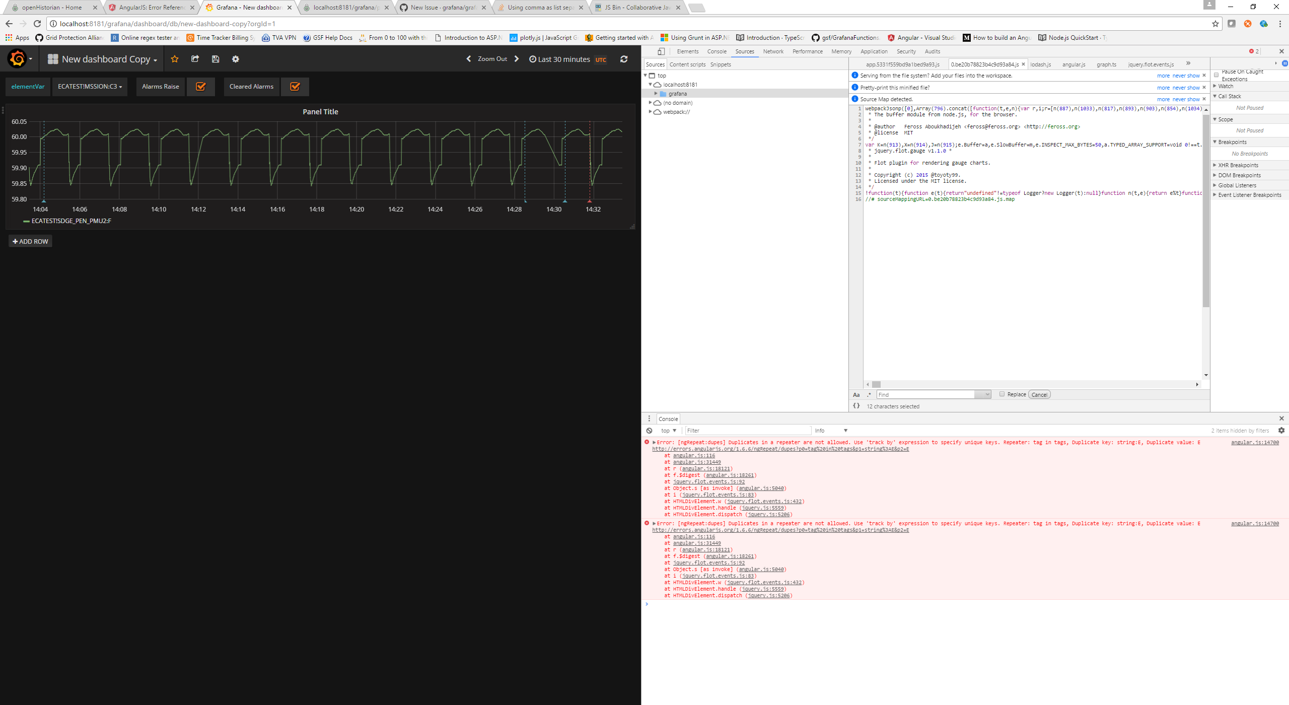1289x705 pixels.
Task: Open the Last 30 minutes time picker
Action: [x=567, y=59]
